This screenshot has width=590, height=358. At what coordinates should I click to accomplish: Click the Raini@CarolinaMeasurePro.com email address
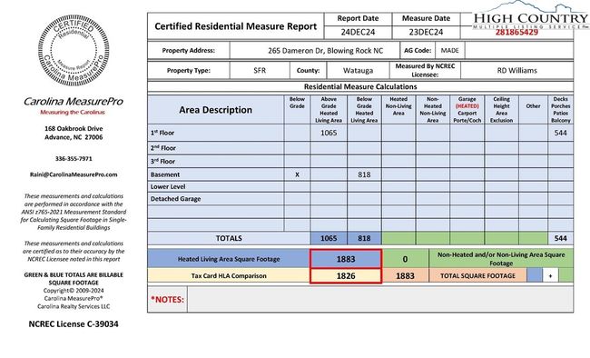pyautogui.click(x=74, y=174)
